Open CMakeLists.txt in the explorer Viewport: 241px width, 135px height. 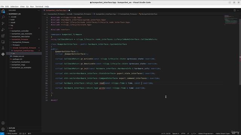pyautogui.click(x=18, y=56)
